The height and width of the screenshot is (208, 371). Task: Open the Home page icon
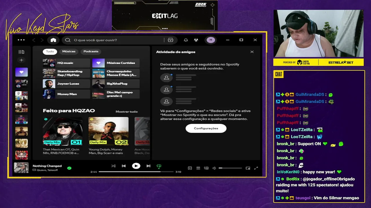(x=53, y=40)
